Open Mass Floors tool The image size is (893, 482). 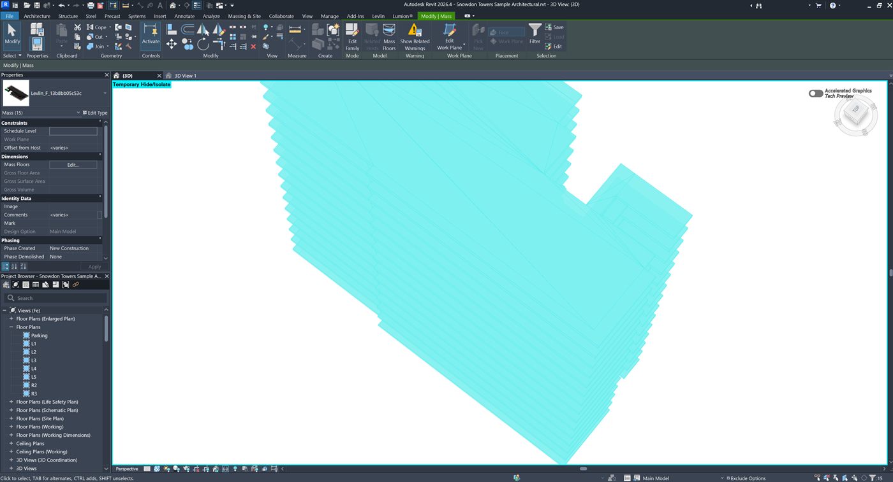pyautogui.click(x=388, y=36)
